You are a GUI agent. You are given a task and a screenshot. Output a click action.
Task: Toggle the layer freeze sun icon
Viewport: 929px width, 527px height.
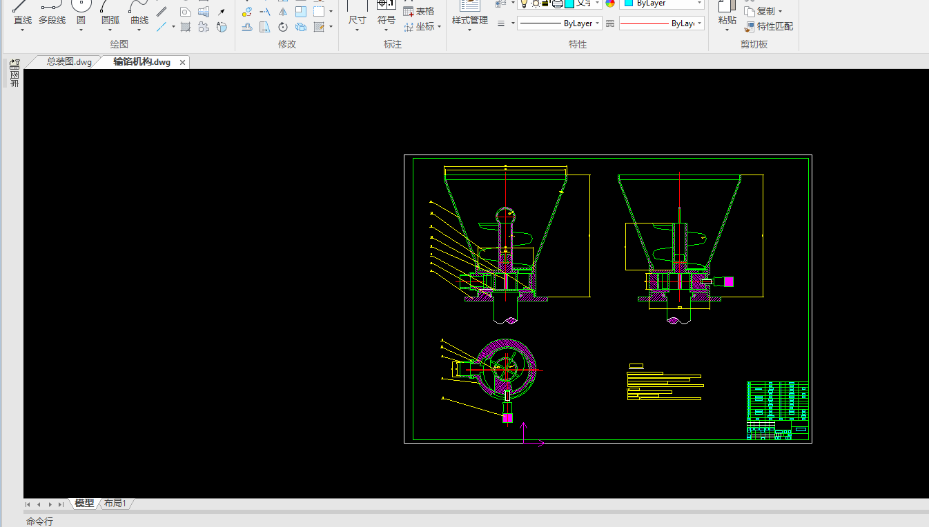click(x=535, y=3)
